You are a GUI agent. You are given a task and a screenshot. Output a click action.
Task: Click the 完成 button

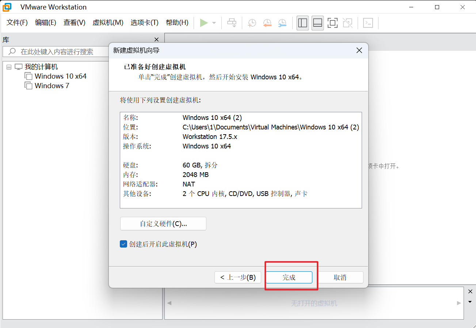coord(289,278)
